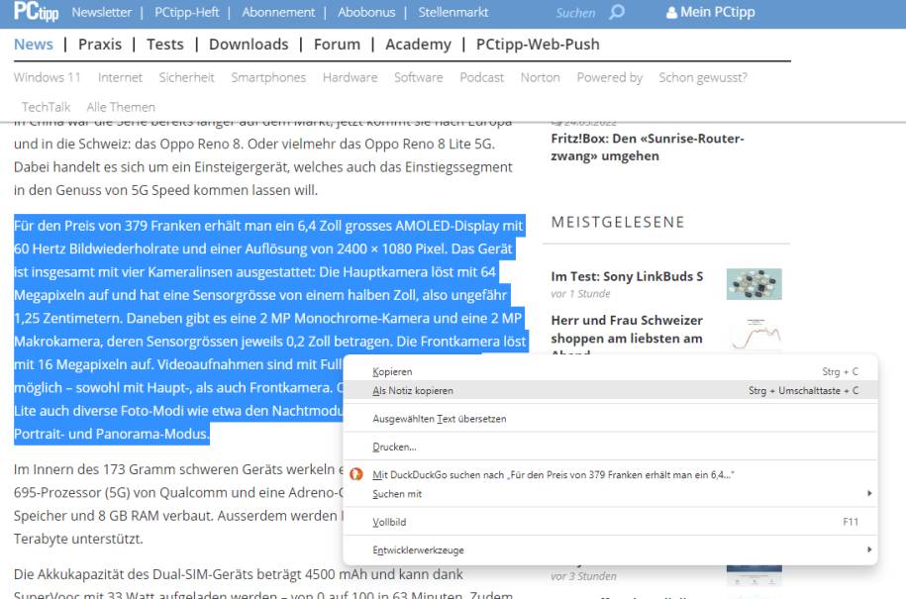Search selected text with DuckDuckGo

pyautogui.click(x=610, y=475)
